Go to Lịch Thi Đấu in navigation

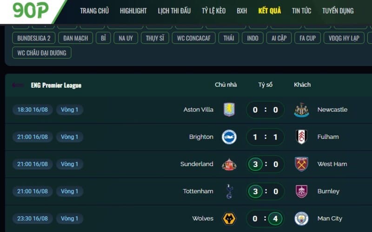coord(174,11)
